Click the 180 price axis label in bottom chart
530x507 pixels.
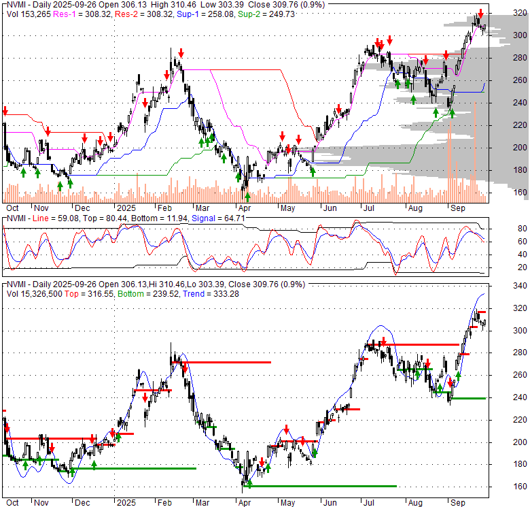click(x=520, y=464)
